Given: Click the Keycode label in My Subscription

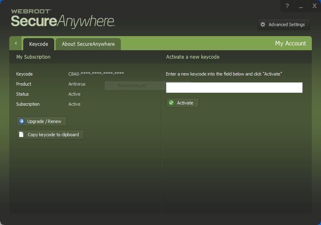Looking at the screenshot, I should 24,74.
